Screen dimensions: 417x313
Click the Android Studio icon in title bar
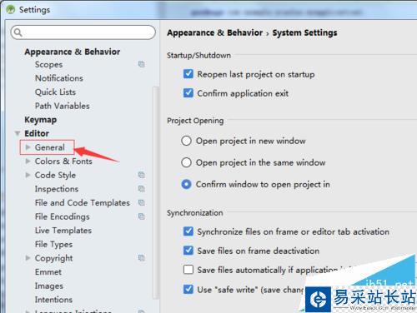[11, 10]
